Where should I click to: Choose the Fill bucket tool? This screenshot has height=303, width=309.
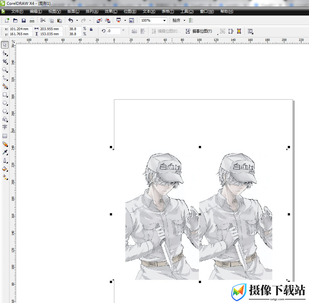[x=5, y=169]
